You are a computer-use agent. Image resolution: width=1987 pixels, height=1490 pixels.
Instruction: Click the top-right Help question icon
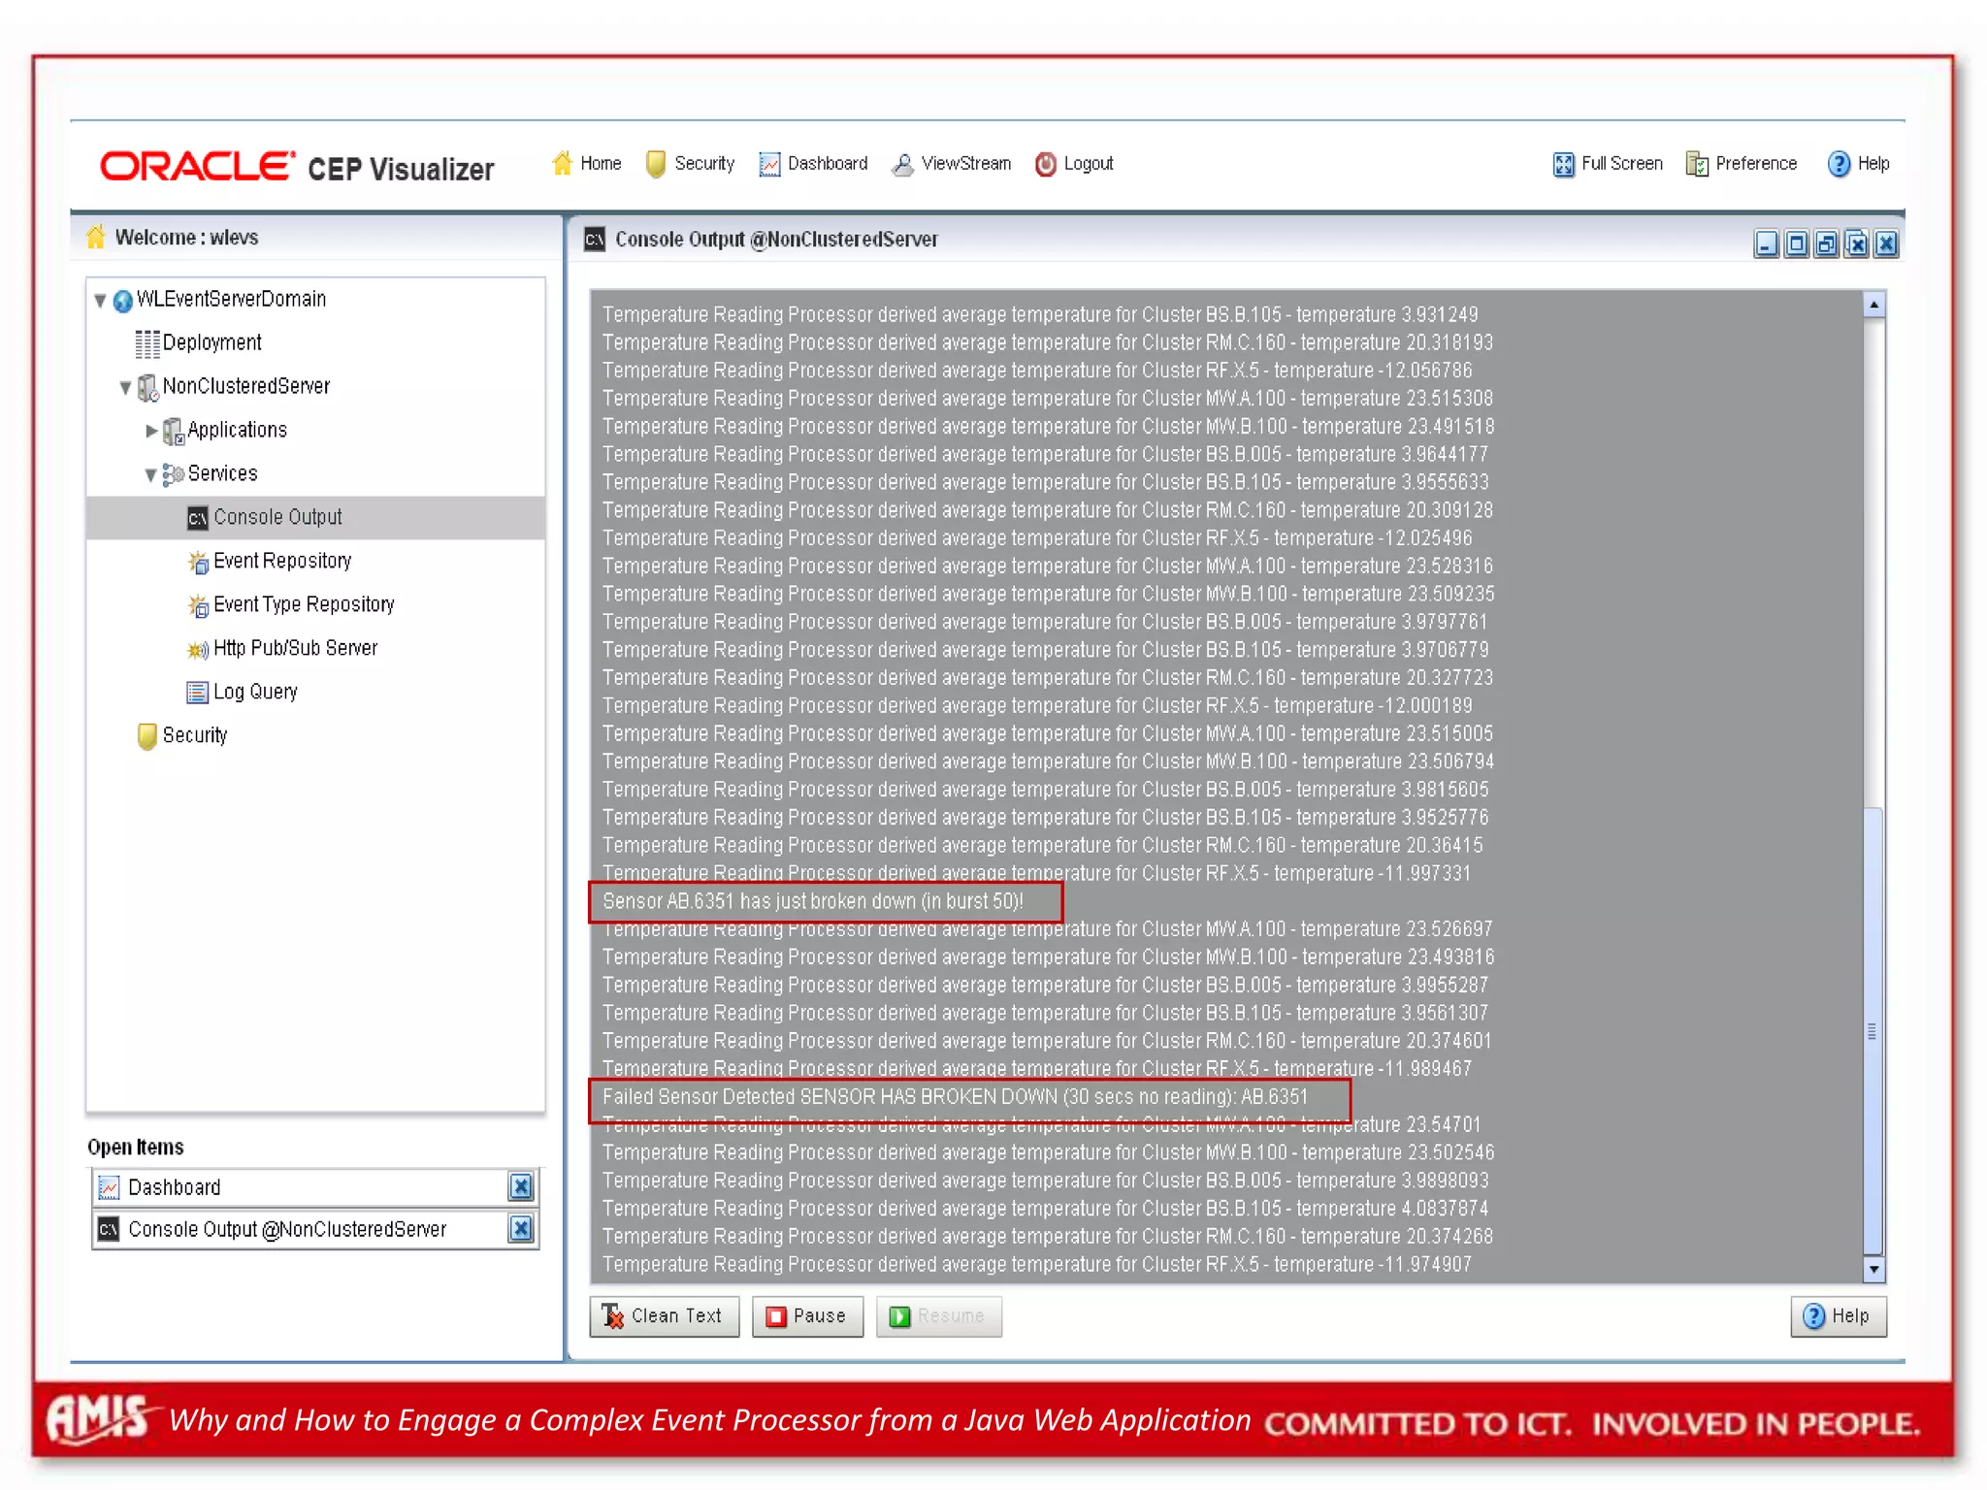tap(1839, 164)
